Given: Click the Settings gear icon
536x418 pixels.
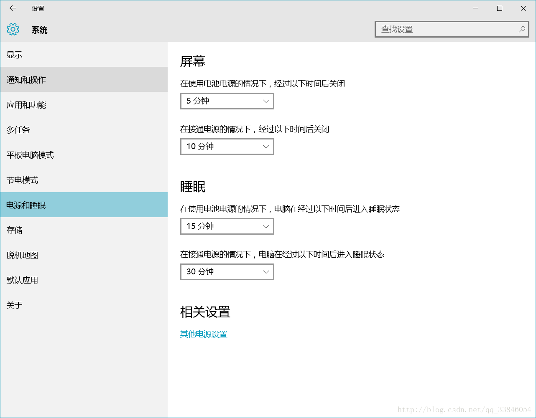Looking at the screenshot, I should coord(13,29).
